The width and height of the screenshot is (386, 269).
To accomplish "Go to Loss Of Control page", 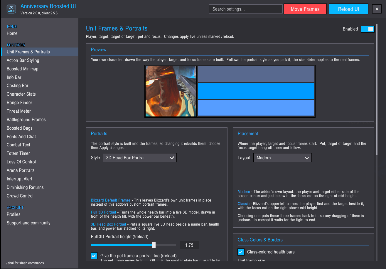I will (21, 162).
